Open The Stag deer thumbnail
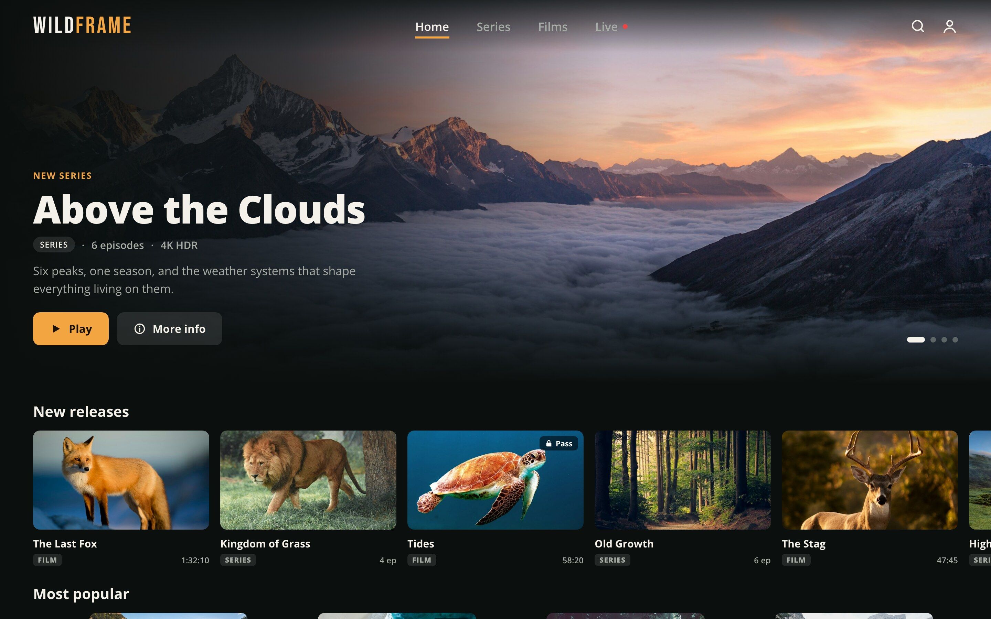Image resolution: width=991 pixels, height=619 pixels. [x=870, y=480]
